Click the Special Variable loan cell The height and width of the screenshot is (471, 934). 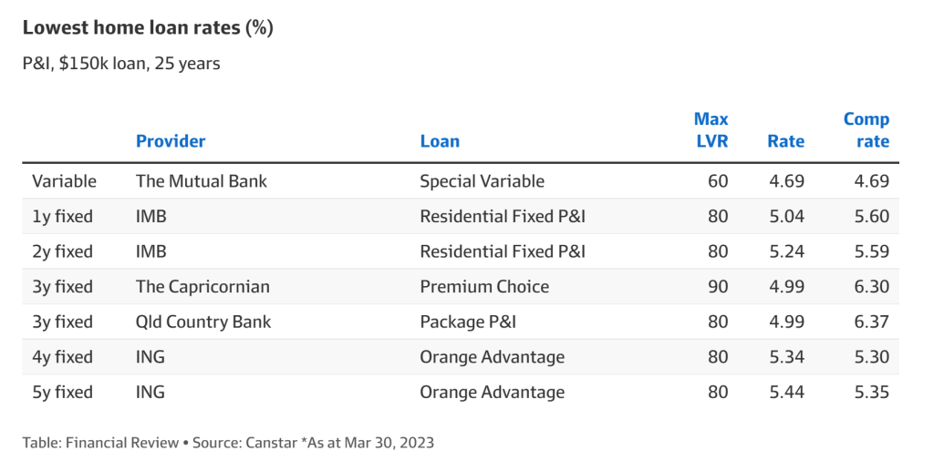coord(482,181)
